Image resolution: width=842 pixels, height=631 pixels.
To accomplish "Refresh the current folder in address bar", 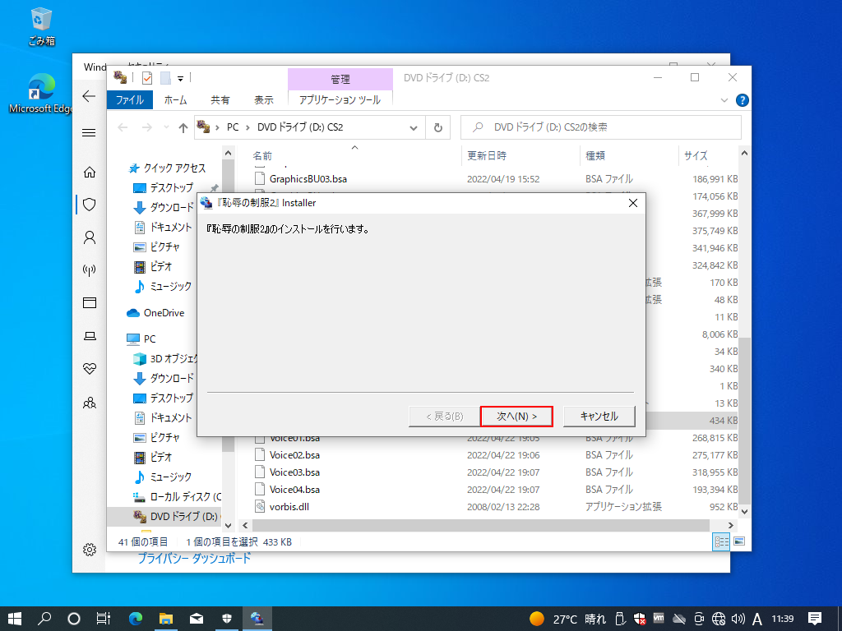I will (x=438, y=127).
